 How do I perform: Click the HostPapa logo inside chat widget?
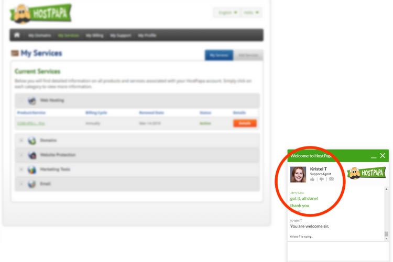click(x=366, y=173)
